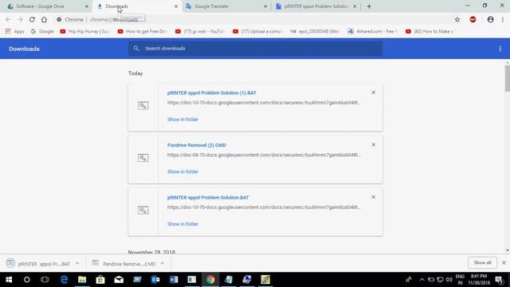Open a new browser tab

pyautogui.click(x=369, y=6)
